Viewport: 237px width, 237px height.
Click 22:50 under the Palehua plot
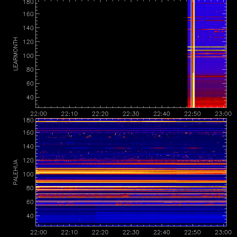click(x=193, y=232)
